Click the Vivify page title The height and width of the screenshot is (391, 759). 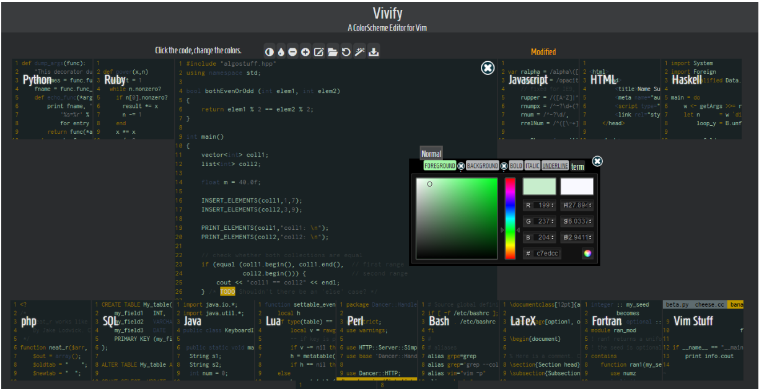(x=387, y=13)
